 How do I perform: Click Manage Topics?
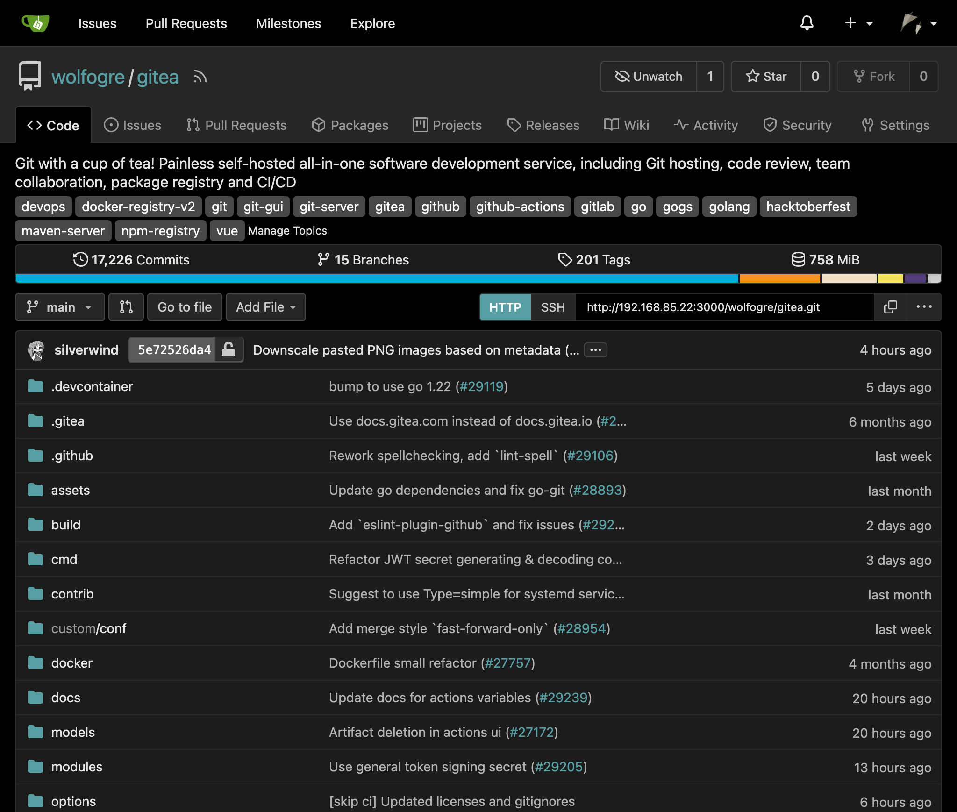point(287,231)
